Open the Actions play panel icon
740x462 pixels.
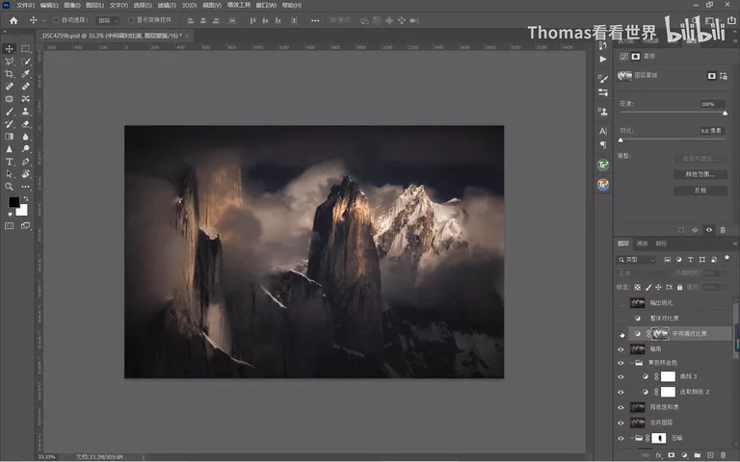(602, 59)
